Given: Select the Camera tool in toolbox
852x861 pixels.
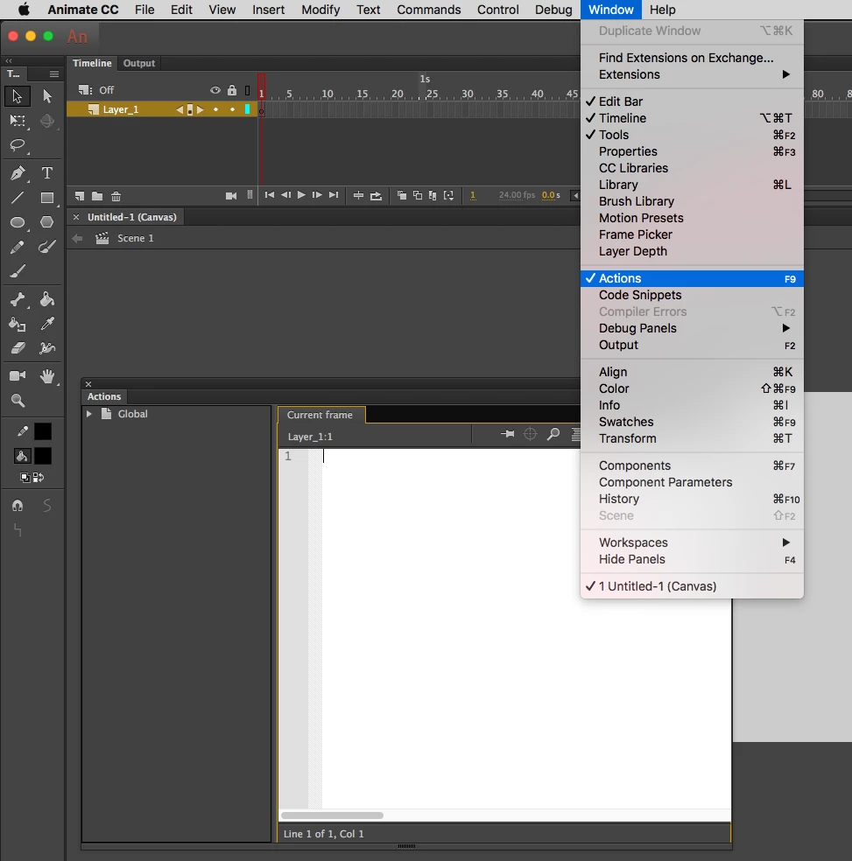Looking at the screenshot, I should click(17, 375).
